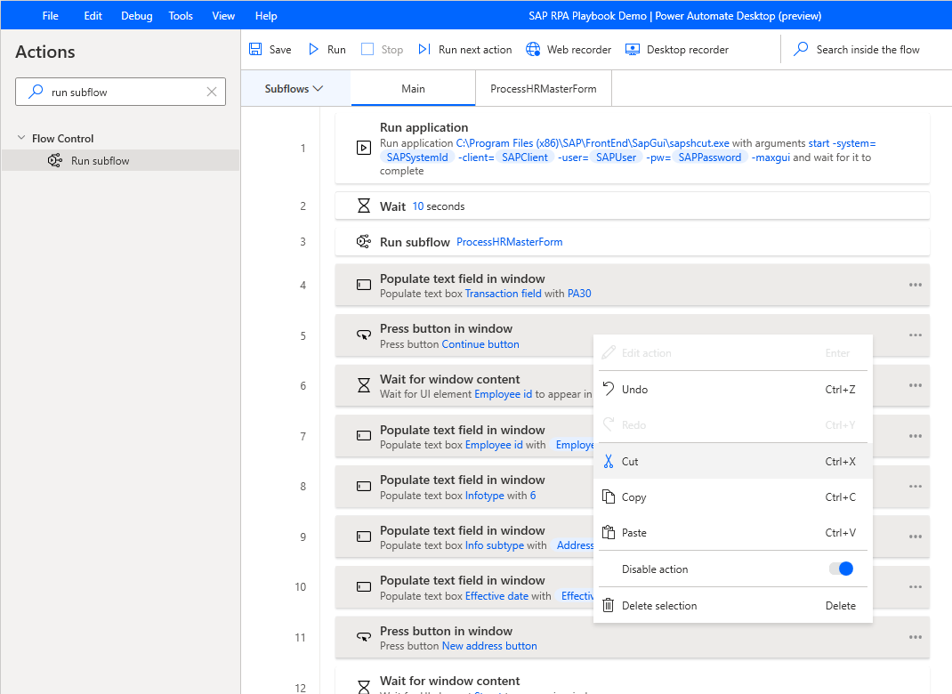
Task: Click the Transaction field link
Action: 504,294
